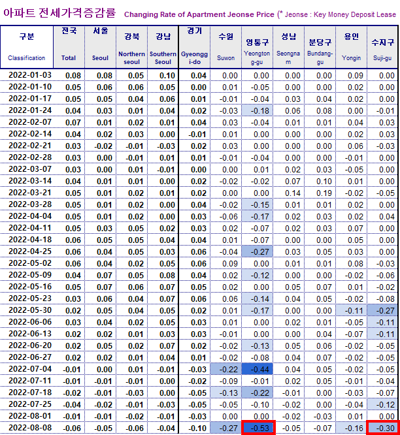This screenshot has width=400, height=435.
Task: Select the 2022-01-10 date cell
Action: click(30, 87)
